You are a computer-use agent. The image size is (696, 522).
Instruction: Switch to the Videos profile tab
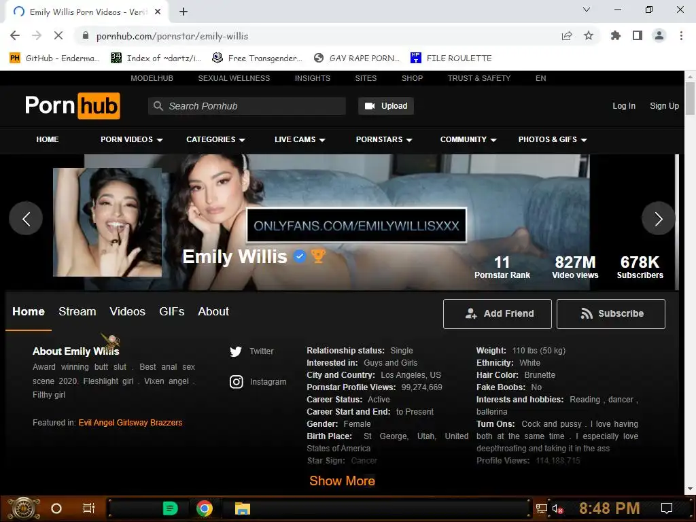127,311
